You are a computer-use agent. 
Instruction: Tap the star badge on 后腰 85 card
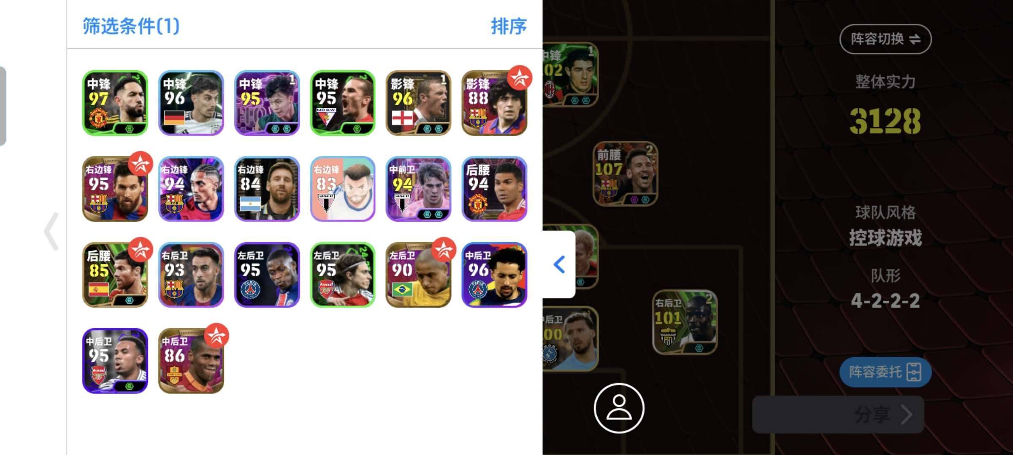(x=141, y=250)
